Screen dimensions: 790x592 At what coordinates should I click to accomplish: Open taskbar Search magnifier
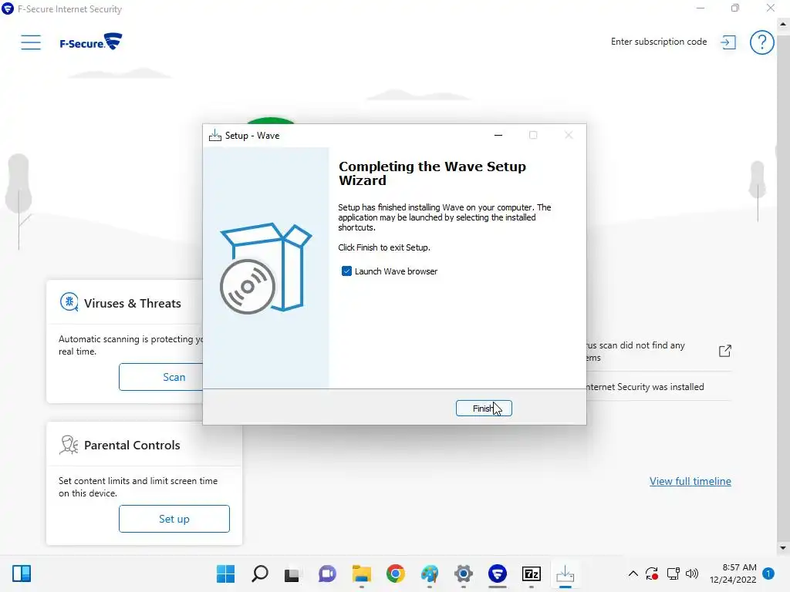pyautogui.click(x=260, y=573)
